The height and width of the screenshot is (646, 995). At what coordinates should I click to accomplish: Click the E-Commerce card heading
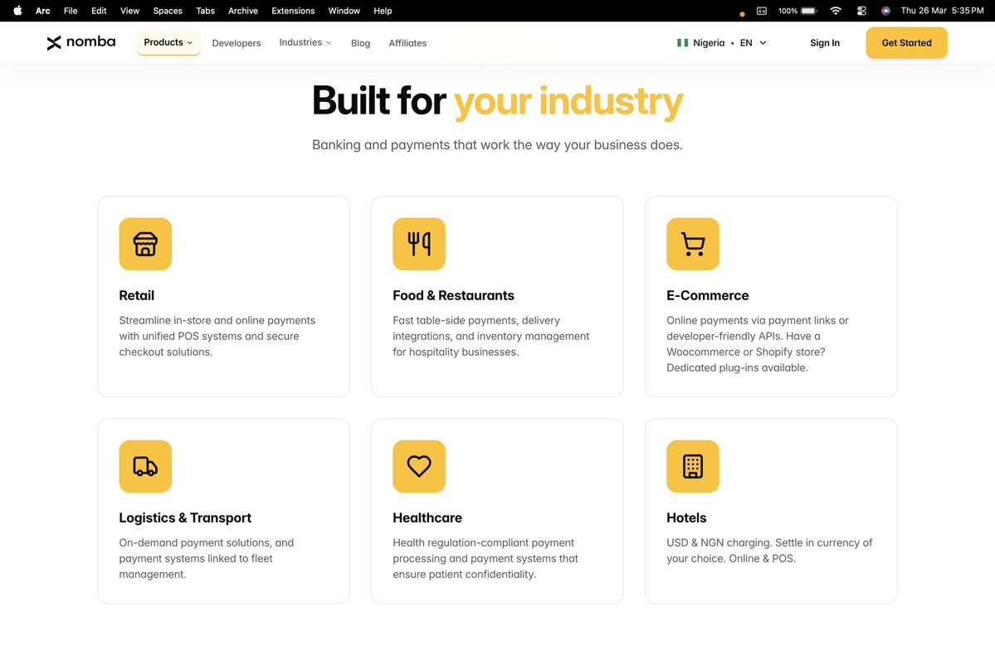point(708,295)
